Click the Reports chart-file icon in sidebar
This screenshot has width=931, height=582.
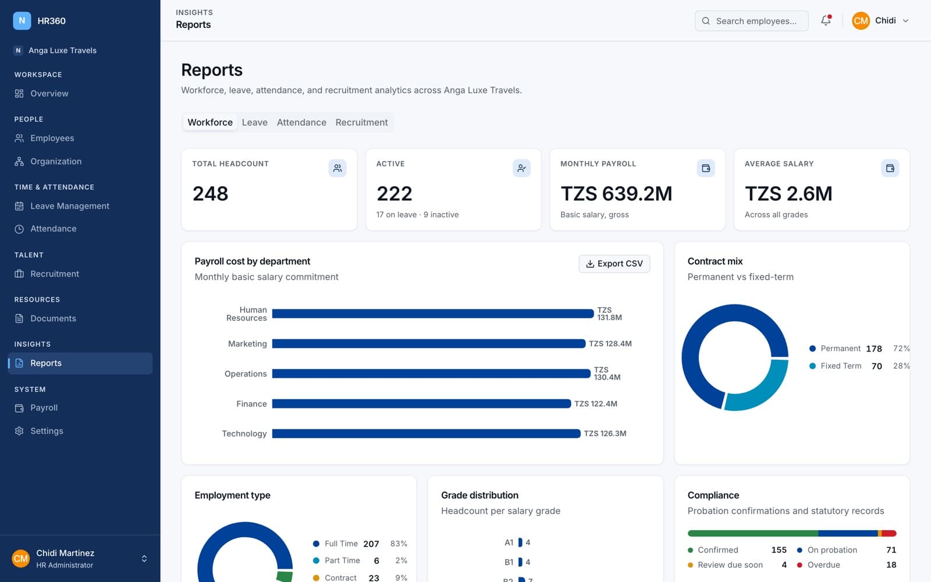pos(19,363)
